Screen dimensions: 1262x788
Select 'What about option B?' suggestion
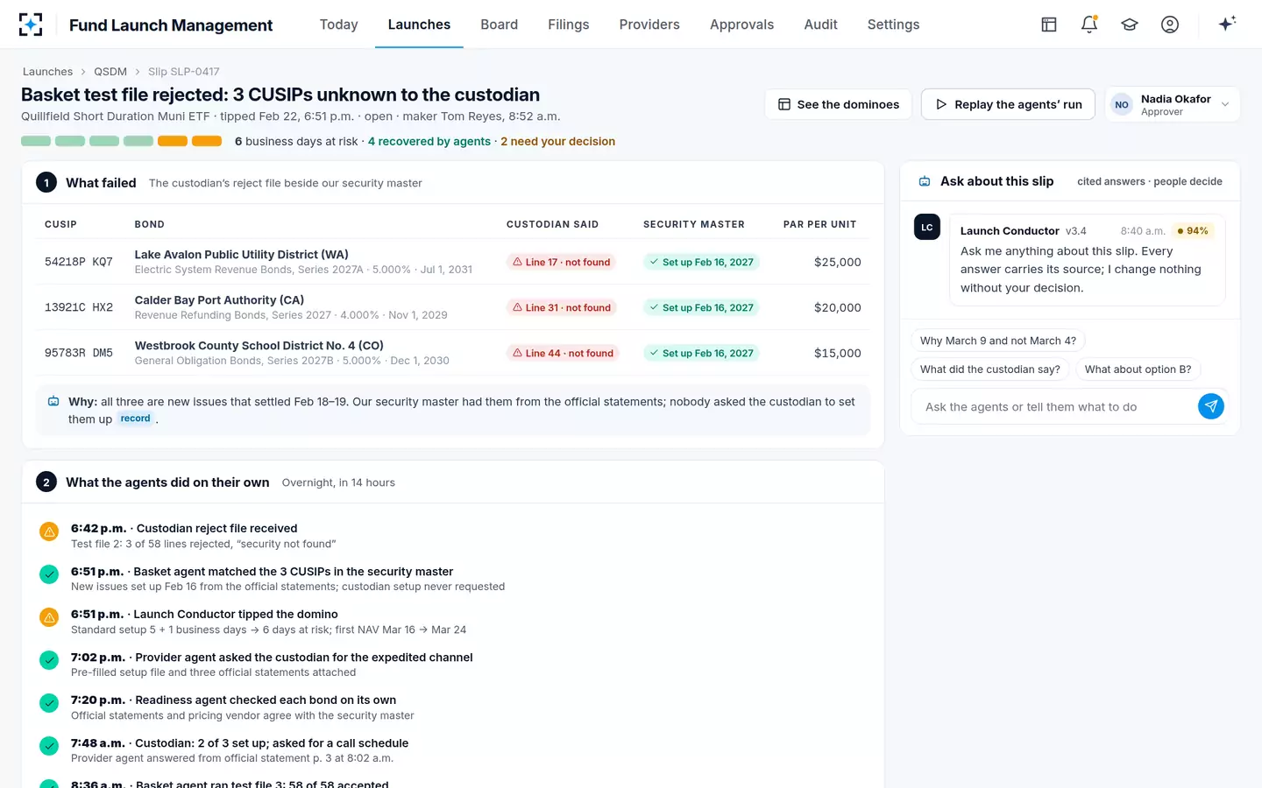1138,369
